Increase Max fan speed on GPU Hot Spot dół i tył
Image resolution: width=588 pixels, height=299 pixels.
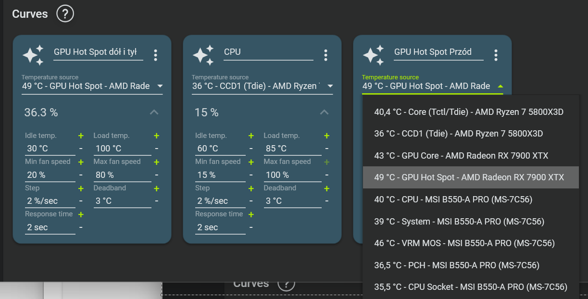click(x=157, y=162)
